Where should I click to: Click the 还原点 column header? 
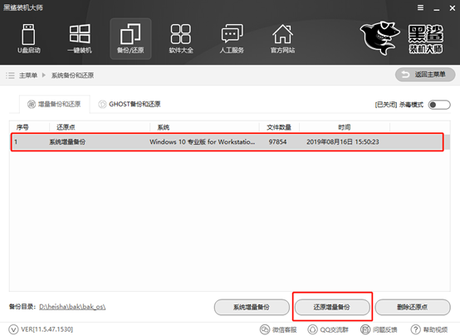click(x=66, y=127)
